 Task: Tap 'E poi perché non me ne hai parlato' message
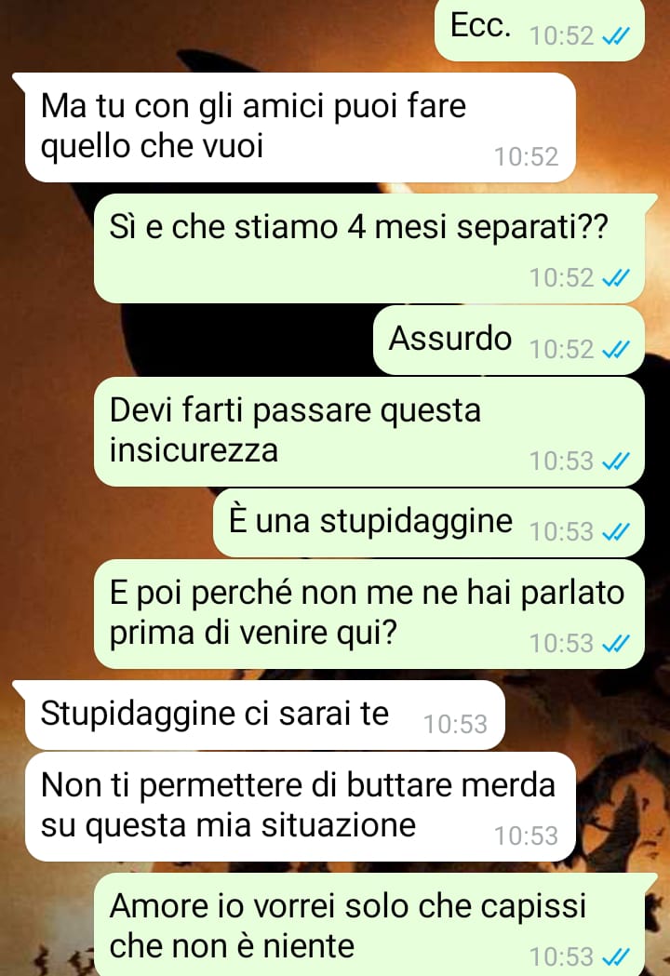tap(369, 614)
